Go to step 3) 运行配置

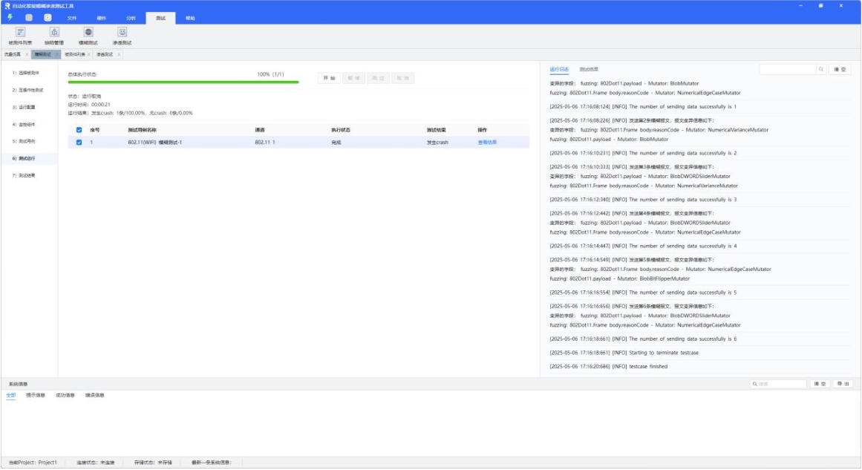coord(24,107)
